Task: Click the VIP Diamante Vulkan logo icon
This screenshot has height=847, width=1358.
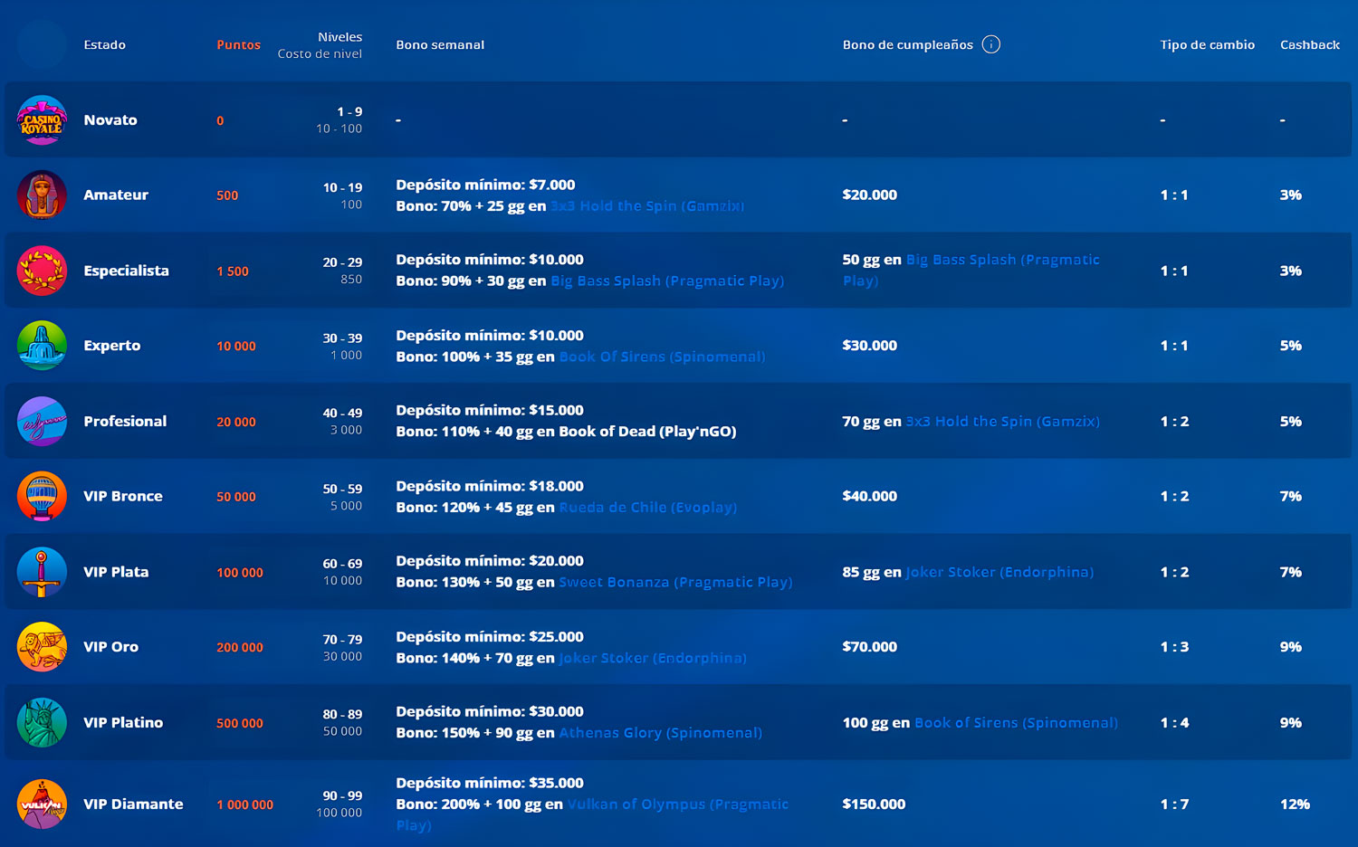Action: coord(42,804)
